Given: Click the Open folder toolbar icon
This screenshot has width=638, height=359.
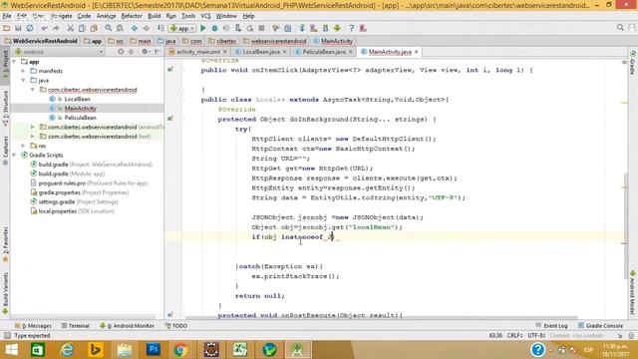Looking at the screenshot, I should [x=7, y=28].
